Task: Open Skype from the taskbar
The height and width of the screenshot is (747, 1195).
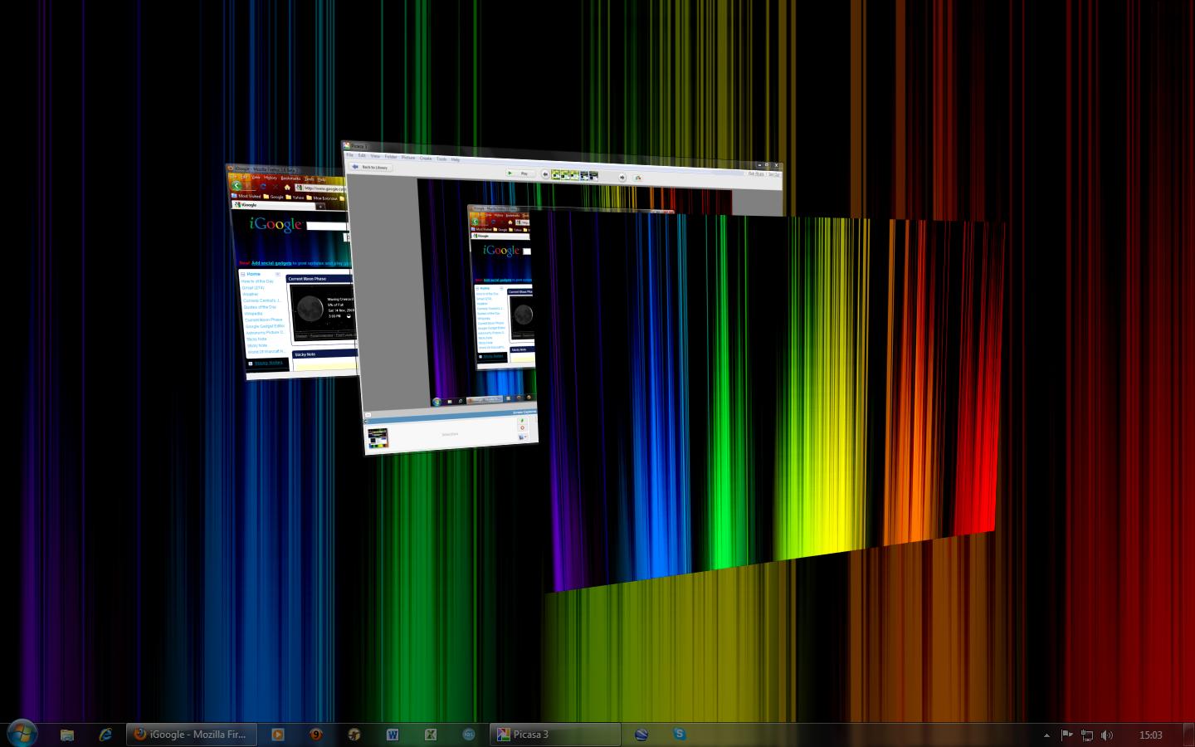Action: [680, 735]
